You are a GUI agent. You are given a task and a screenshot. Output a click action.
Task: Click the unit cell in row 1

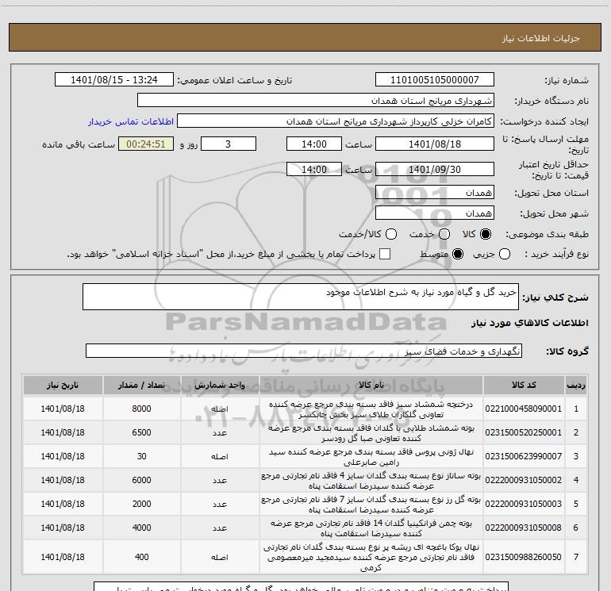pyautogui.click(x=220, y=409)
